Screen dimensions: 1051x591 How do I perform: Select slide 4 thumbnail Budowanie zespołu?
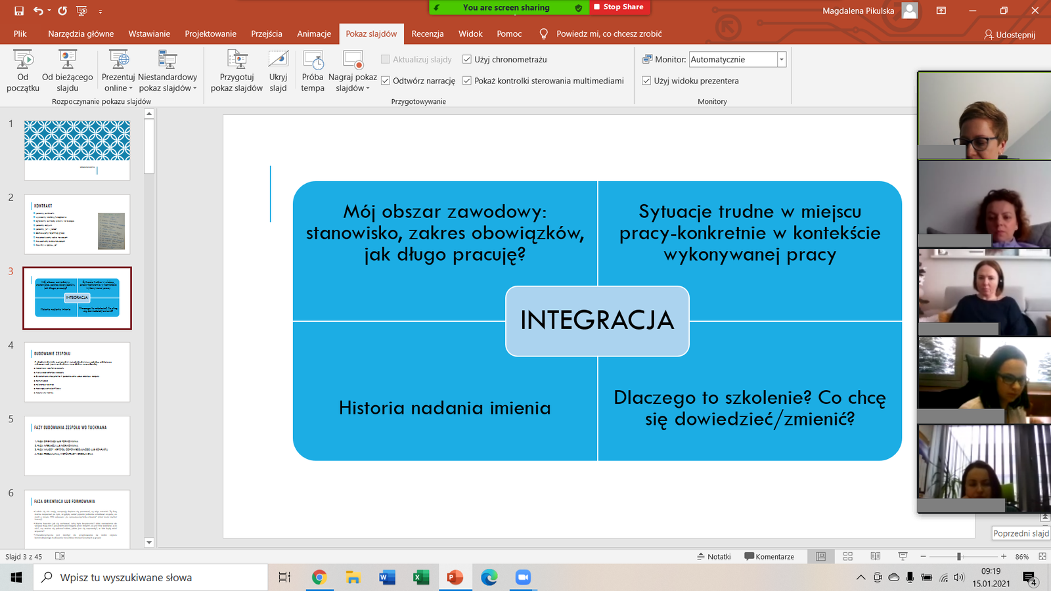[77, 372]
